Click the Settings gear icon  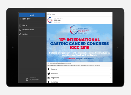click(x=20, y=34)
